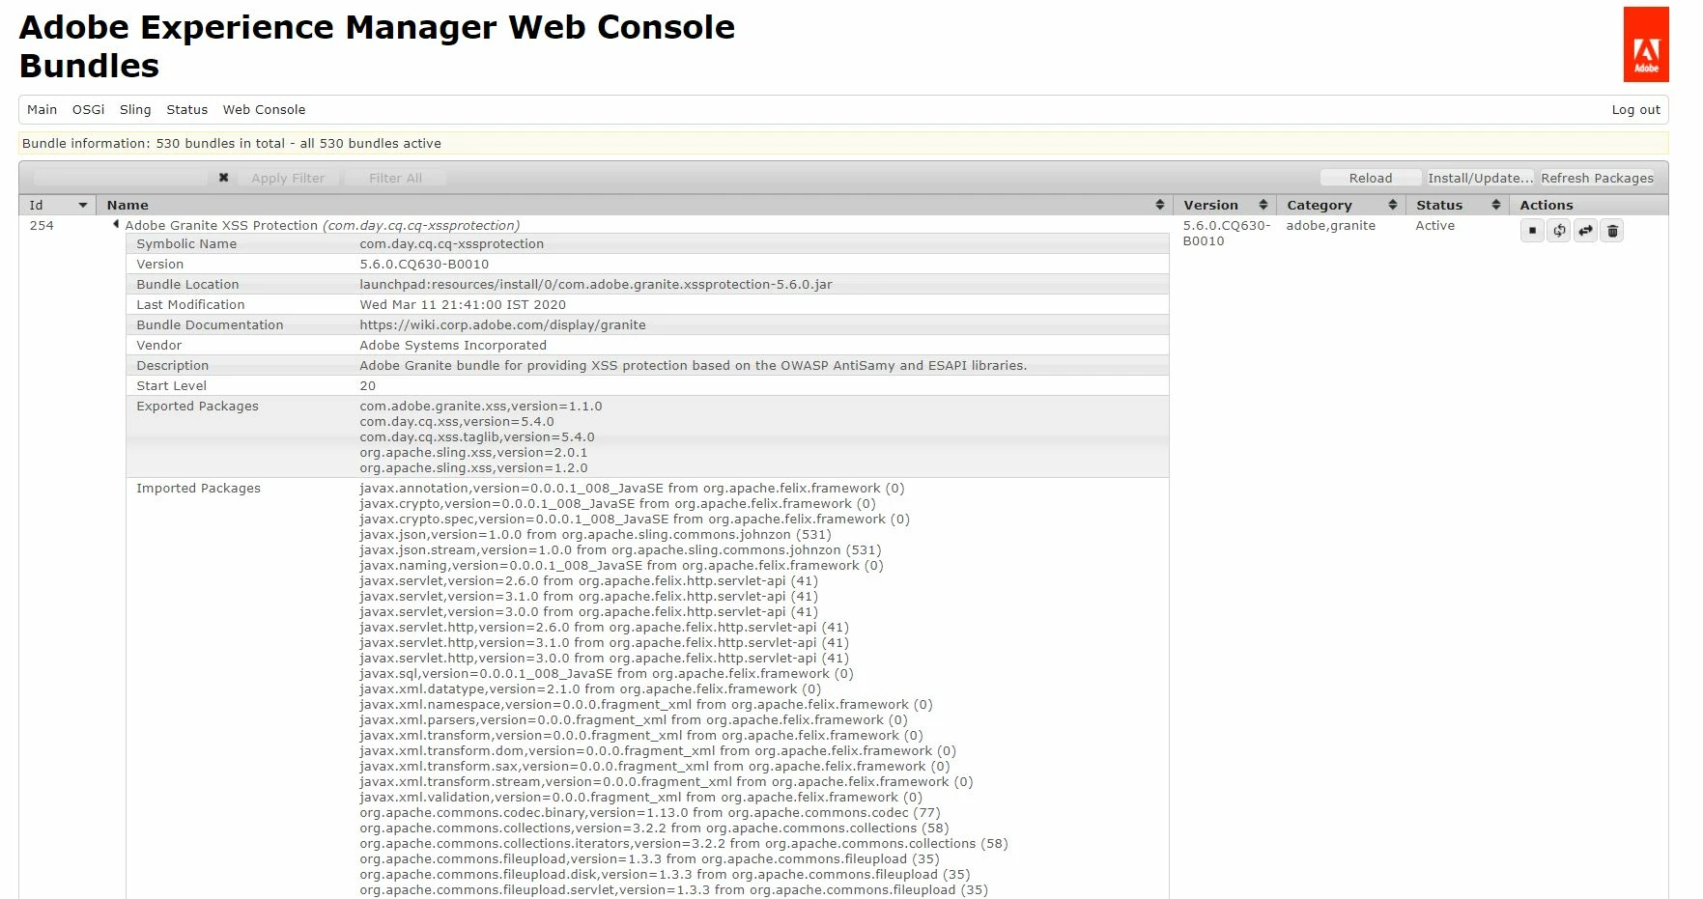This screenshot has height=899, width=1703.
Task: Reload the bundles list
Action: 1371,178
